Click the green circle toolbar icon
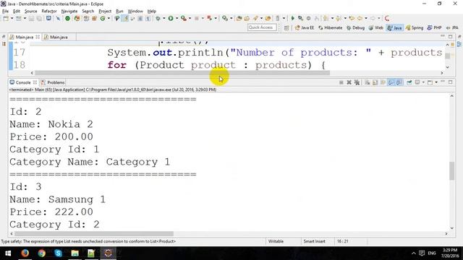 click(x=67, y=18)
